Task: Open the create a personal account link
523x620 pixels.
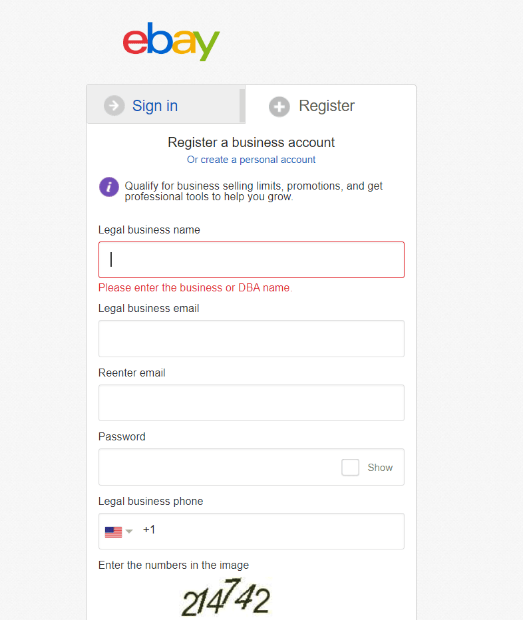Action: [252, 160]
